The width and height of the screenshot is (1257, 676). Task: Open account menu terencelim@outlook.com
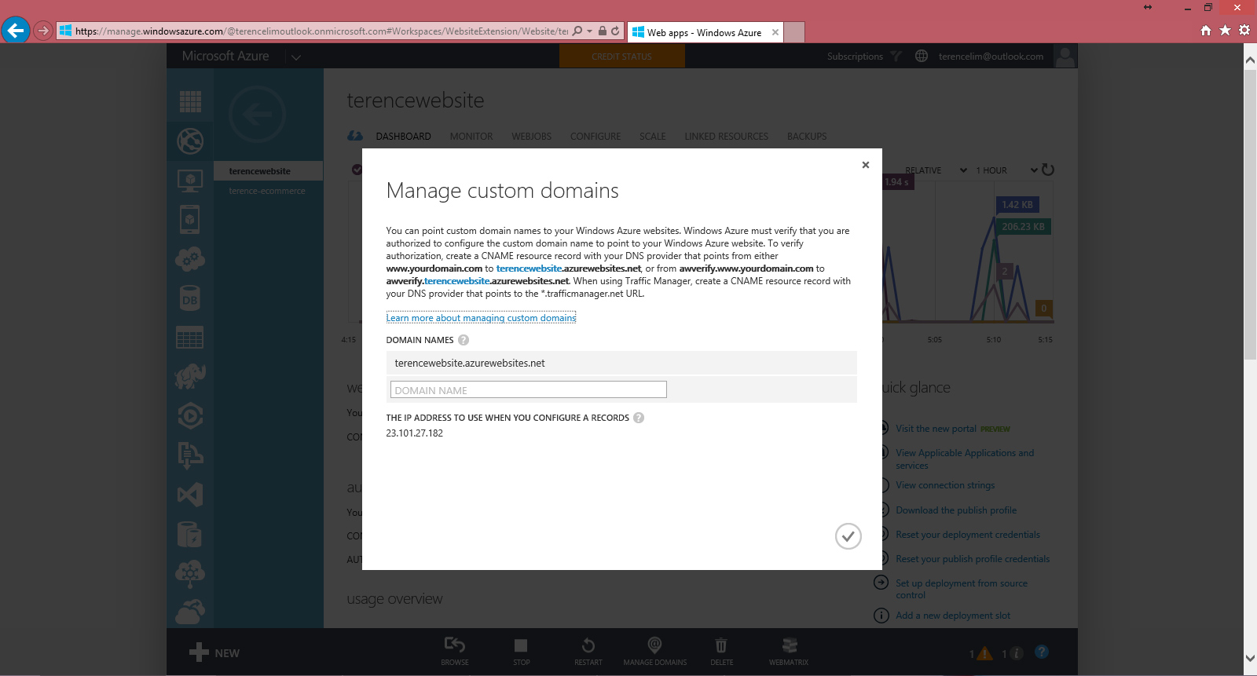991,57
